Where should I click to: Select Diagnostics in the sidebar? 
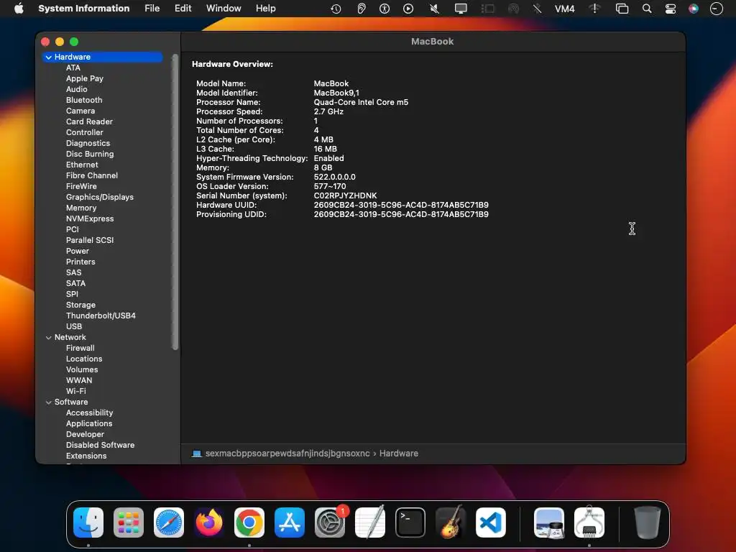(x=88, y=143)
